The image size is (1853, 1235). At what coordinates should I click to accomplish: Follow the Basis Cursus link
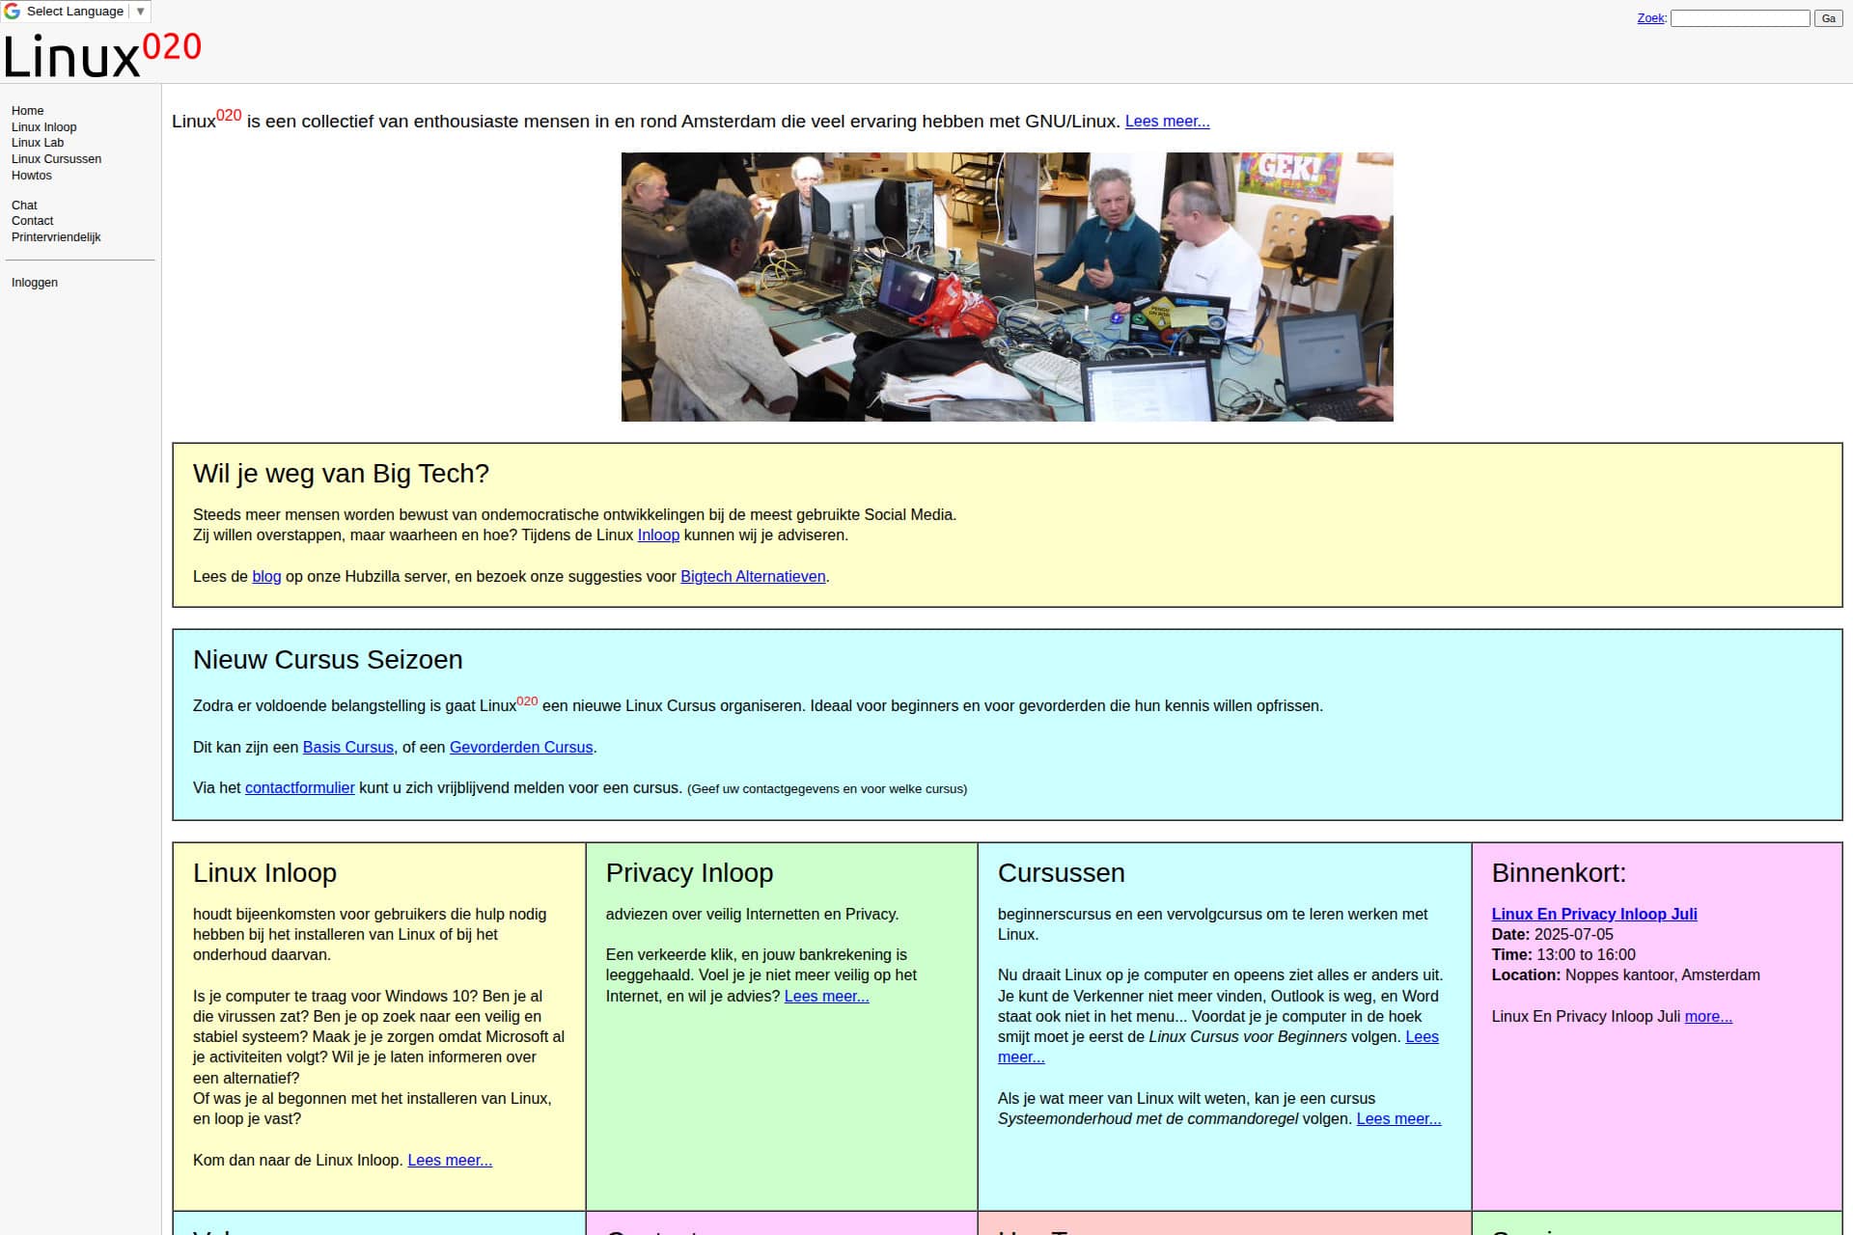pos(347,748)
